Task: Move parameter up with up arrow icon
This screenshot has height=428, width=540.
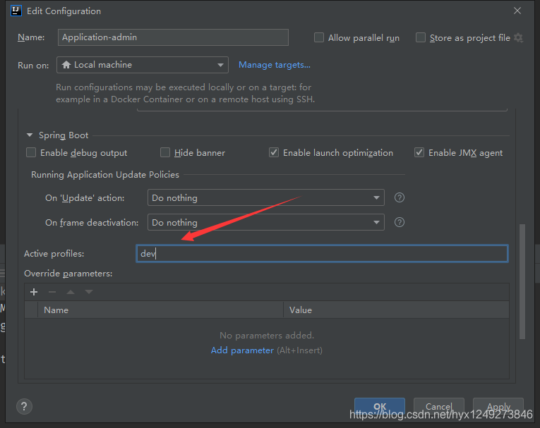Action: click(x=71, y=292)
